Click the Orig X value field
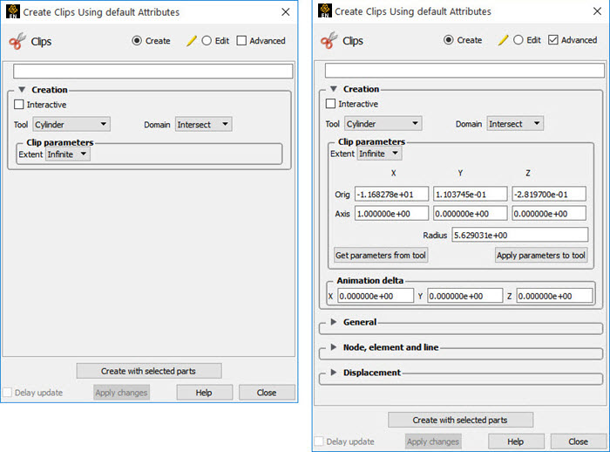610x452 pixels. pos(392,194)
